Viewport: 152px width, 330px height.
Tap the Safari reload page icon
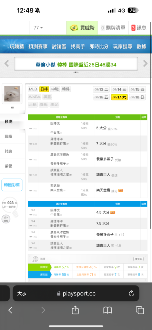click(x=132, y=293)
